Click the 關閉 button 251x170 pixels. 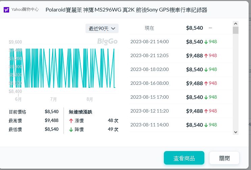point(224,158)
